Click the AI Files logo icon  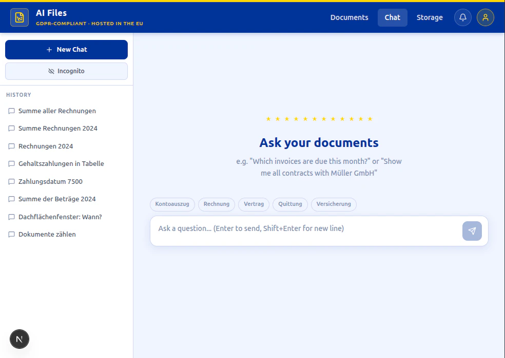[x=20, y=17]
